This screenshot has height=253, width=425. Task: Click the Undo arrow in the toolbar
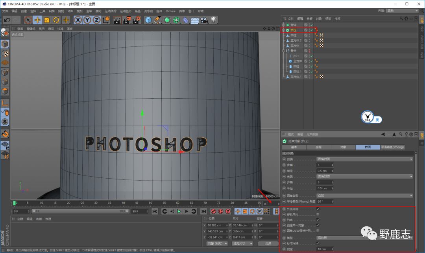click(7, 20)
